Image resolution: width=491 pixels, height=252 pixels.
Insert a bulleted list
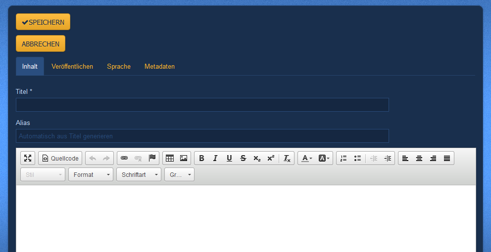pos(357,158)
